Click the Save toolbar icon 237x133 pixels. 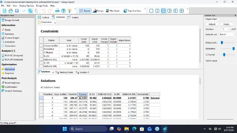[17, 11]
